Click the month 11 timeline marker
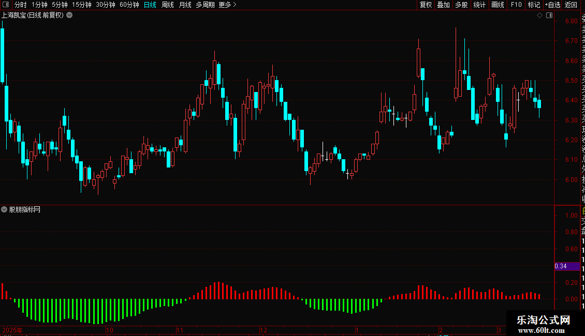The width and height of the screenshot is (585, 336). (180, 330)
